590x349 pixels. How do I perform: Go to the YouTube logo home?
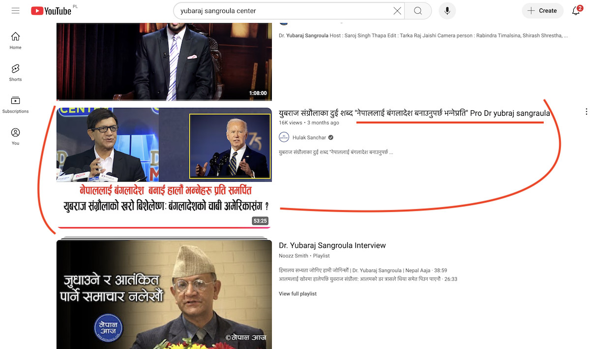(x=51, y=11)
